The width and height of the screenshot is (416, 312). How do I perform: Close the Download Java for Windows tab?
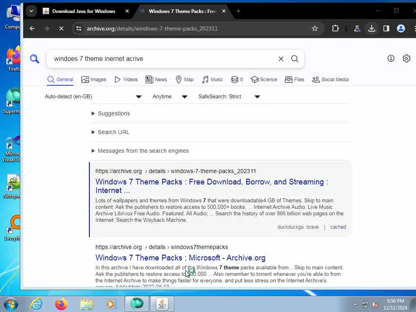[127, 11]
